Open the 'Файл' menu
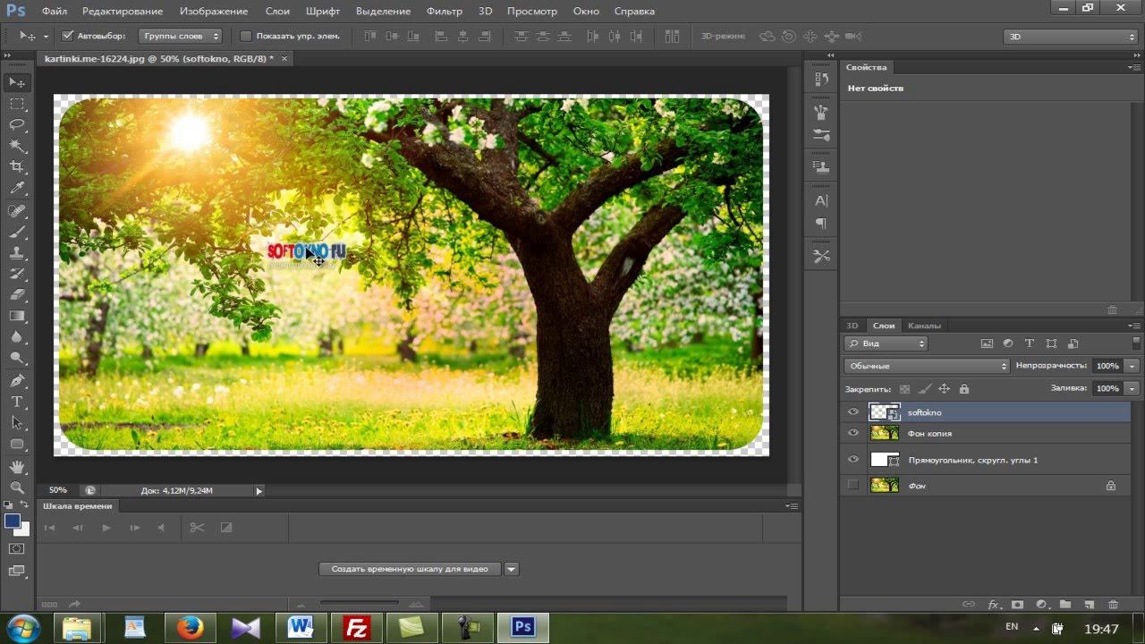The width and height of the screenshot is (1145, 644). 54,12
